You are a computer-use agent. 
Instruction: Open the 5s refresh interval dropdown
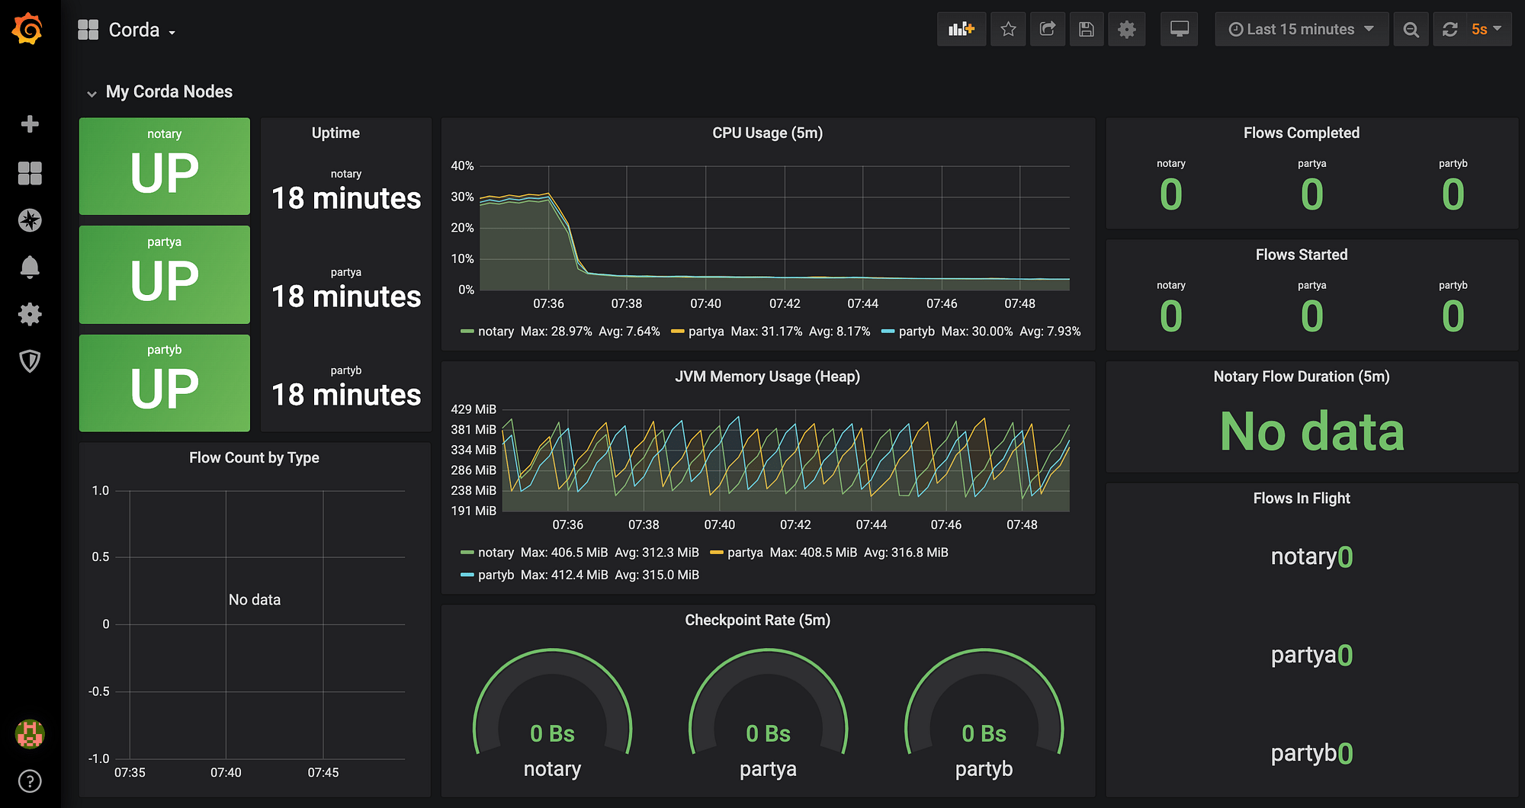[x=1486, y=30]
